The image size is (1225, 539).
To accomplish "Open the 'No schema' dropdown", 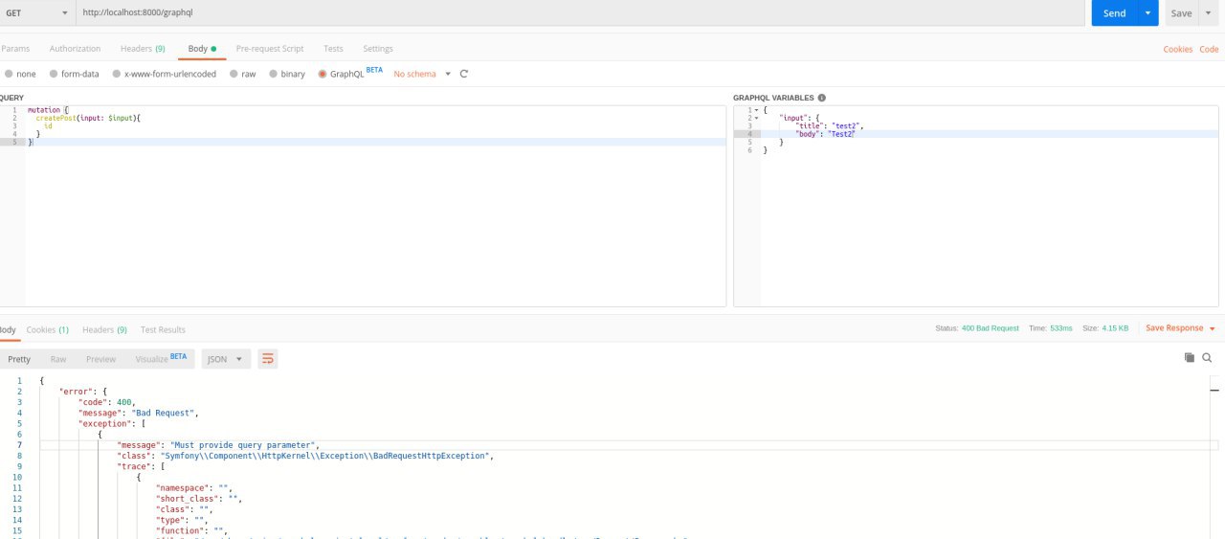I will pos(422,74).
